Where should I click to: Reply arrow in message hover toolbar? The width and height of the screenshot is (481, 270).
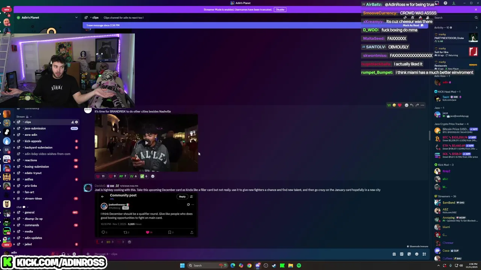412,105
